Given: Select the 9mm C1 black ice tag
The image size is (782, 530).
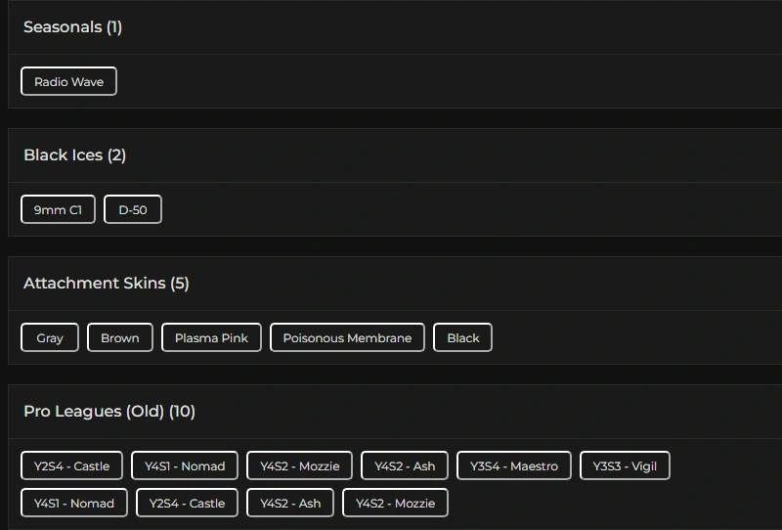Looking at the screenshot, I should pos(58,210).
